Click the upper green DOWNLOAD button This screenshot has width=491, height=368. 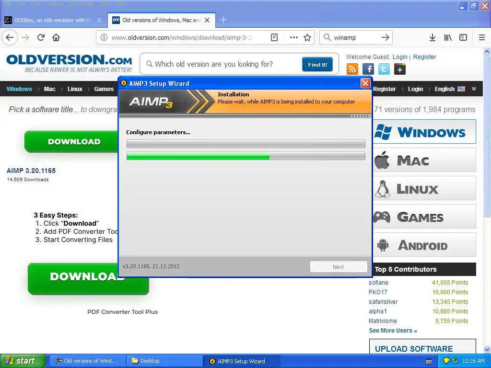point(71,141)
